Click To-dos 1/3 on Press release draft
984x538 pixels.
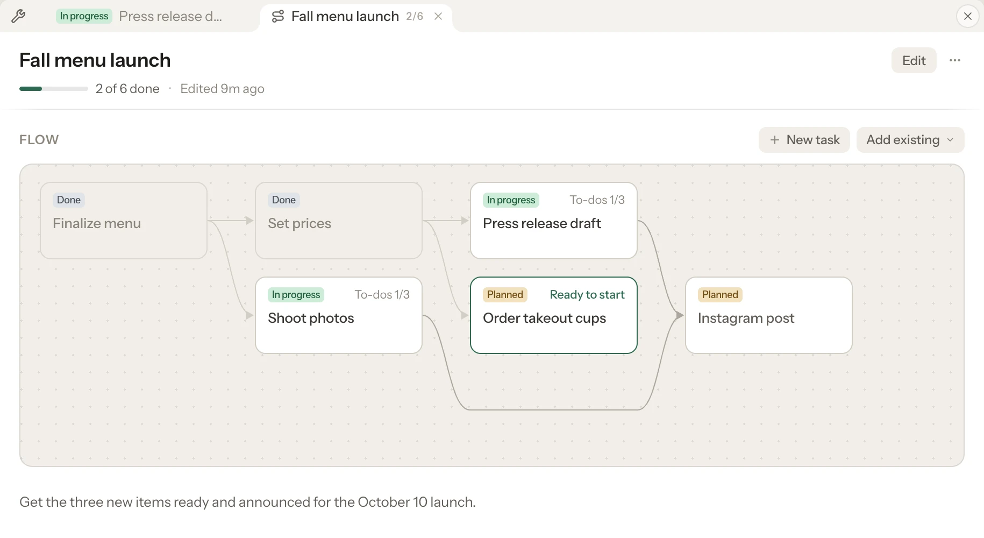click(597, 200)
